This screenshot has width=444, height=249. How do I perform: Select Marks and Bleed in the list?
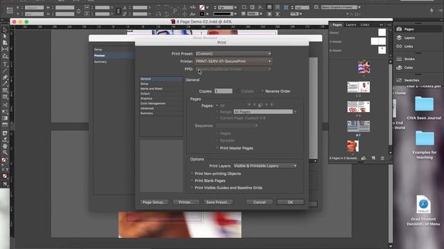point(161,89)
